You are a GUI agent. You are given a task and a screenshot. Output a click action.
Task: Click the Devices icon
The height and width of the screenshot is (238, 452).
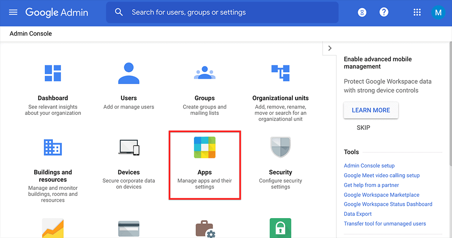click(x=129, y=148)
